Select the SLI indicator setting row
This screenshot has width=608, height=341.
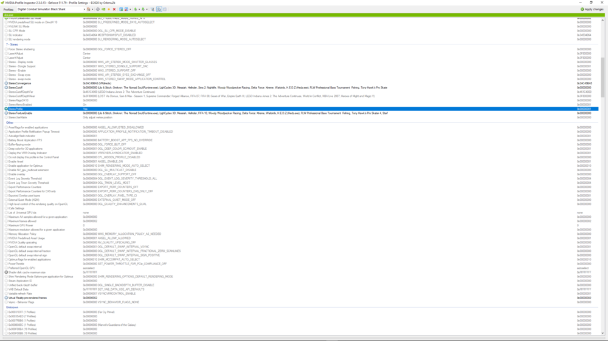pyautogui.click(x=300, y=35)
